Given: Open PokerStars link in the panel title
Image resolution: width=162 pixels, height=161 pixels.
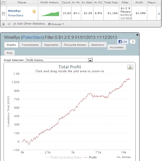Looking at the screenshot, I should [32, 37].
